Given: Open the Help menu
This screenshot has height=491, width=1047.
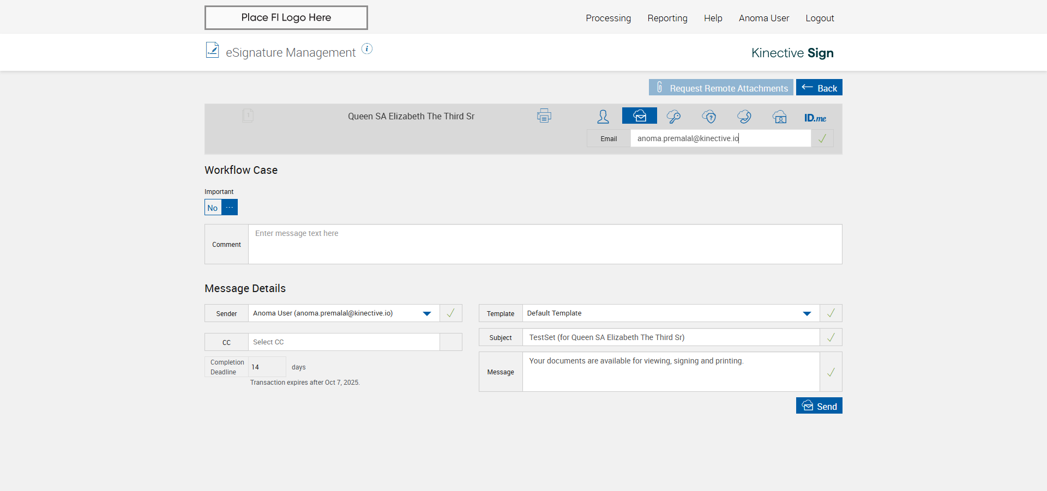Looking at the screenshot, I should click(713, 18).
